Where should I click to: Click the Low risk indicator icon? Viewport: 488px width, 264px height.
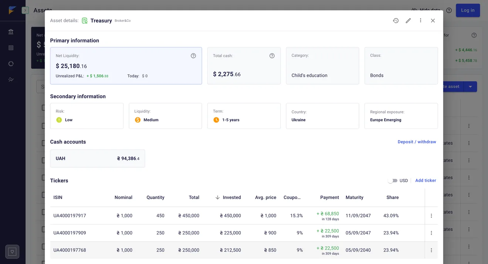59,120
